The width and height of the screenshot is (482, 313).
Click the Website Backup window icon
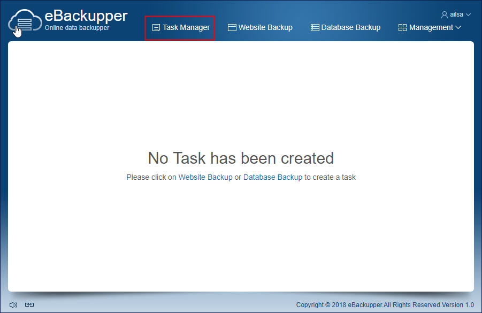point(232,28)
